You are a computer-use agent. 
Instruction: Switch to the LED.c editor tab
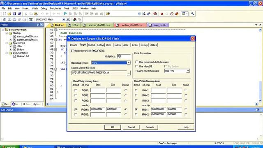point(74,25)
